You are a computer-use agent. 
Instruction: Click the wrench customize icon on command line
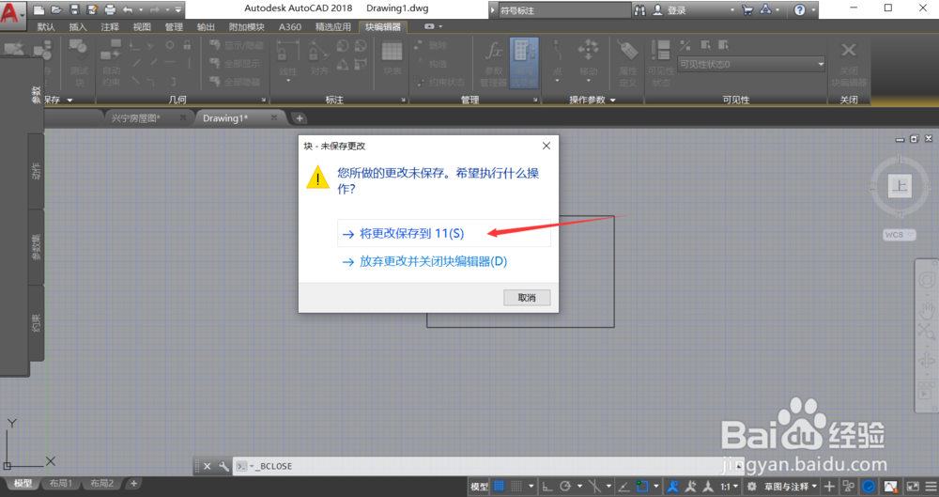tap(223, 466)
